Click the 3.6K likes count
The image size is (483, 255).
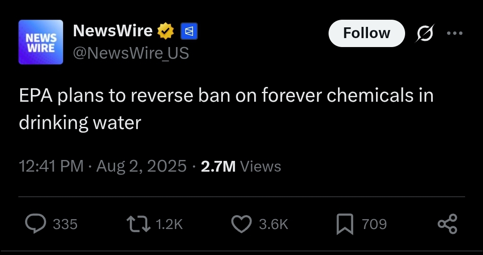coord(274,224)
